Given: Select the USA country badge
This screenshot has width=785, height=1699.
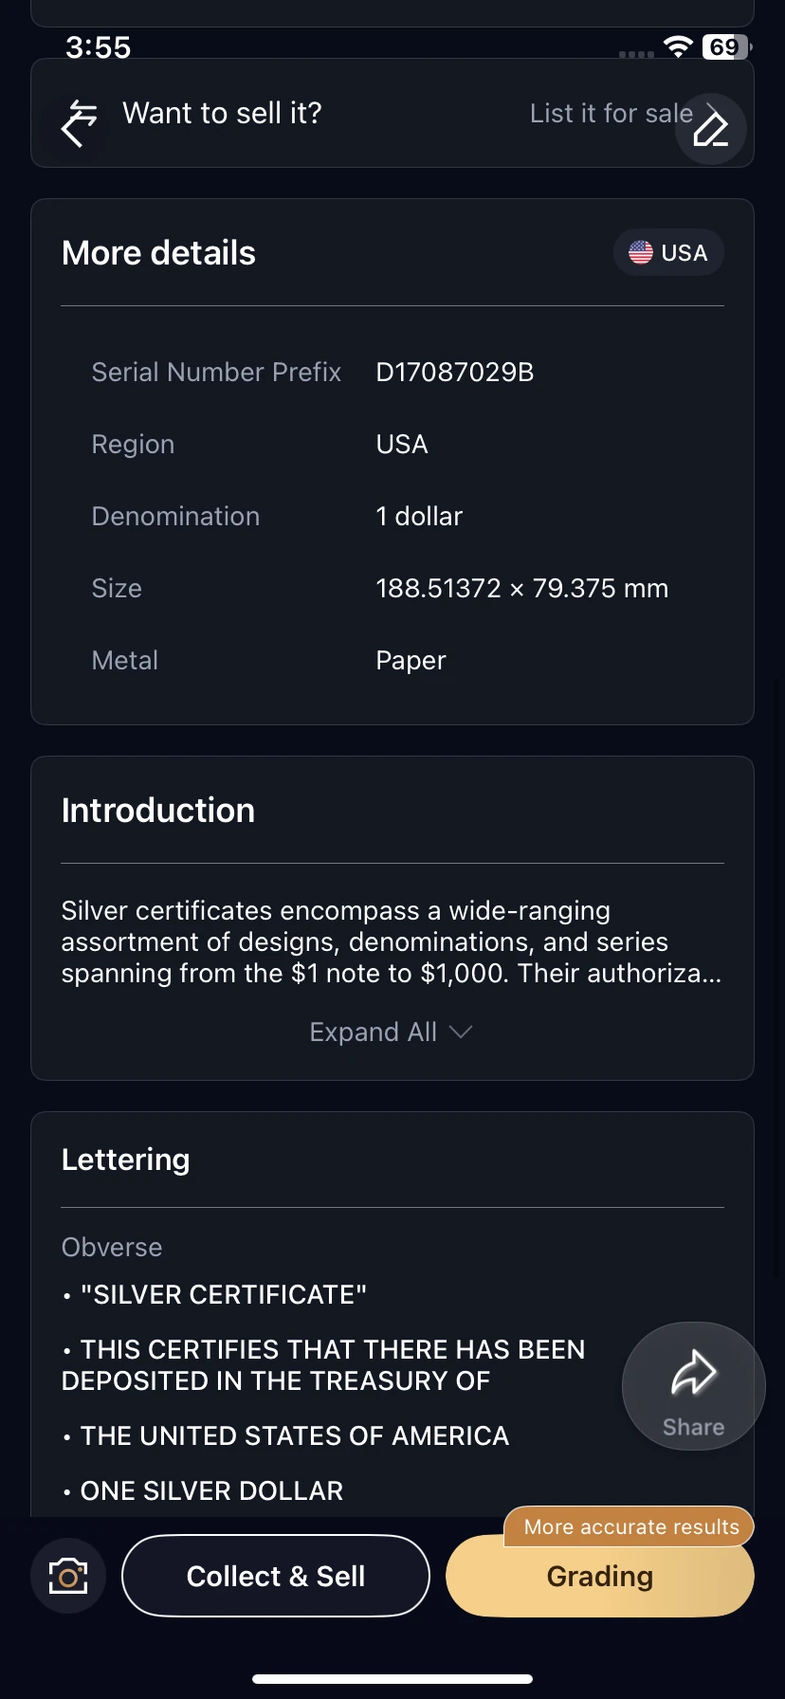Looking at the screenshot, I should pyautogui.click(x=668, y=253).
